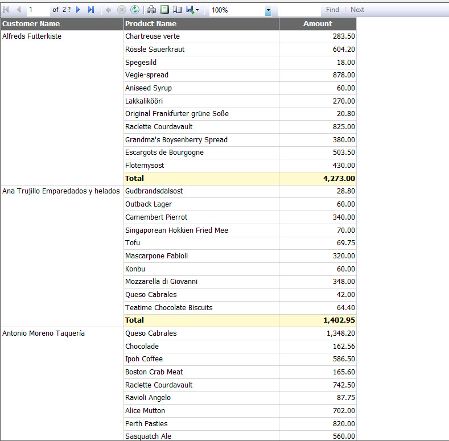Go to the previous report page
449x441 pixels.
[x=19, y=10]
